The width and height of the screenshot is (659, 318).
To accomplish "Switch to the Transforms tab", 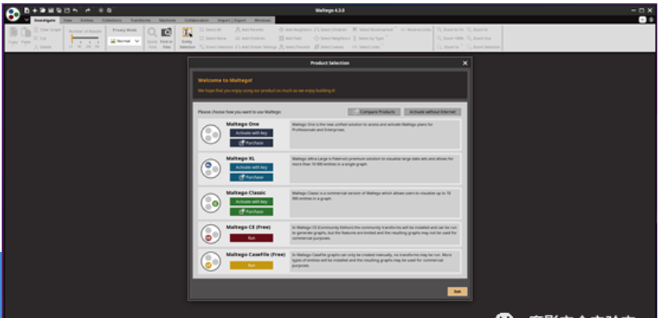I will point(140,20).
